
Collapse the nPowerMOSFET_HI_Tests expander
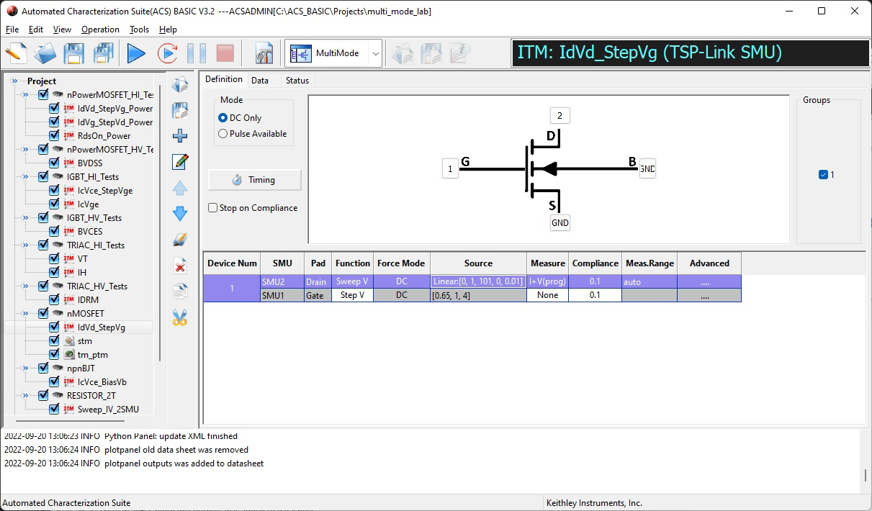(26, 95)
